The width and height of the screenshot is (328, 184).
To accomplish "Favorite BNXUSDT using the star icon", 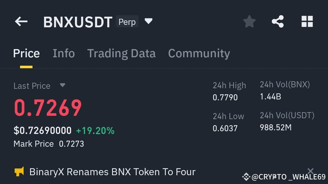I will coord(249,21).
